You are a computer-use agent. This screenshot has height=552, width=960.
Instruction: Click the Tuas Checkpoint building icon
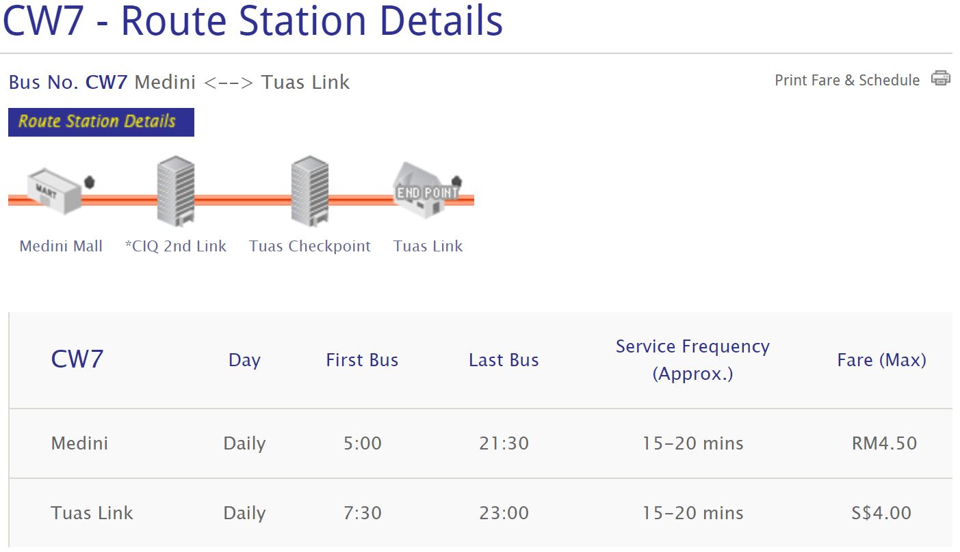click(x=310, y=191)
